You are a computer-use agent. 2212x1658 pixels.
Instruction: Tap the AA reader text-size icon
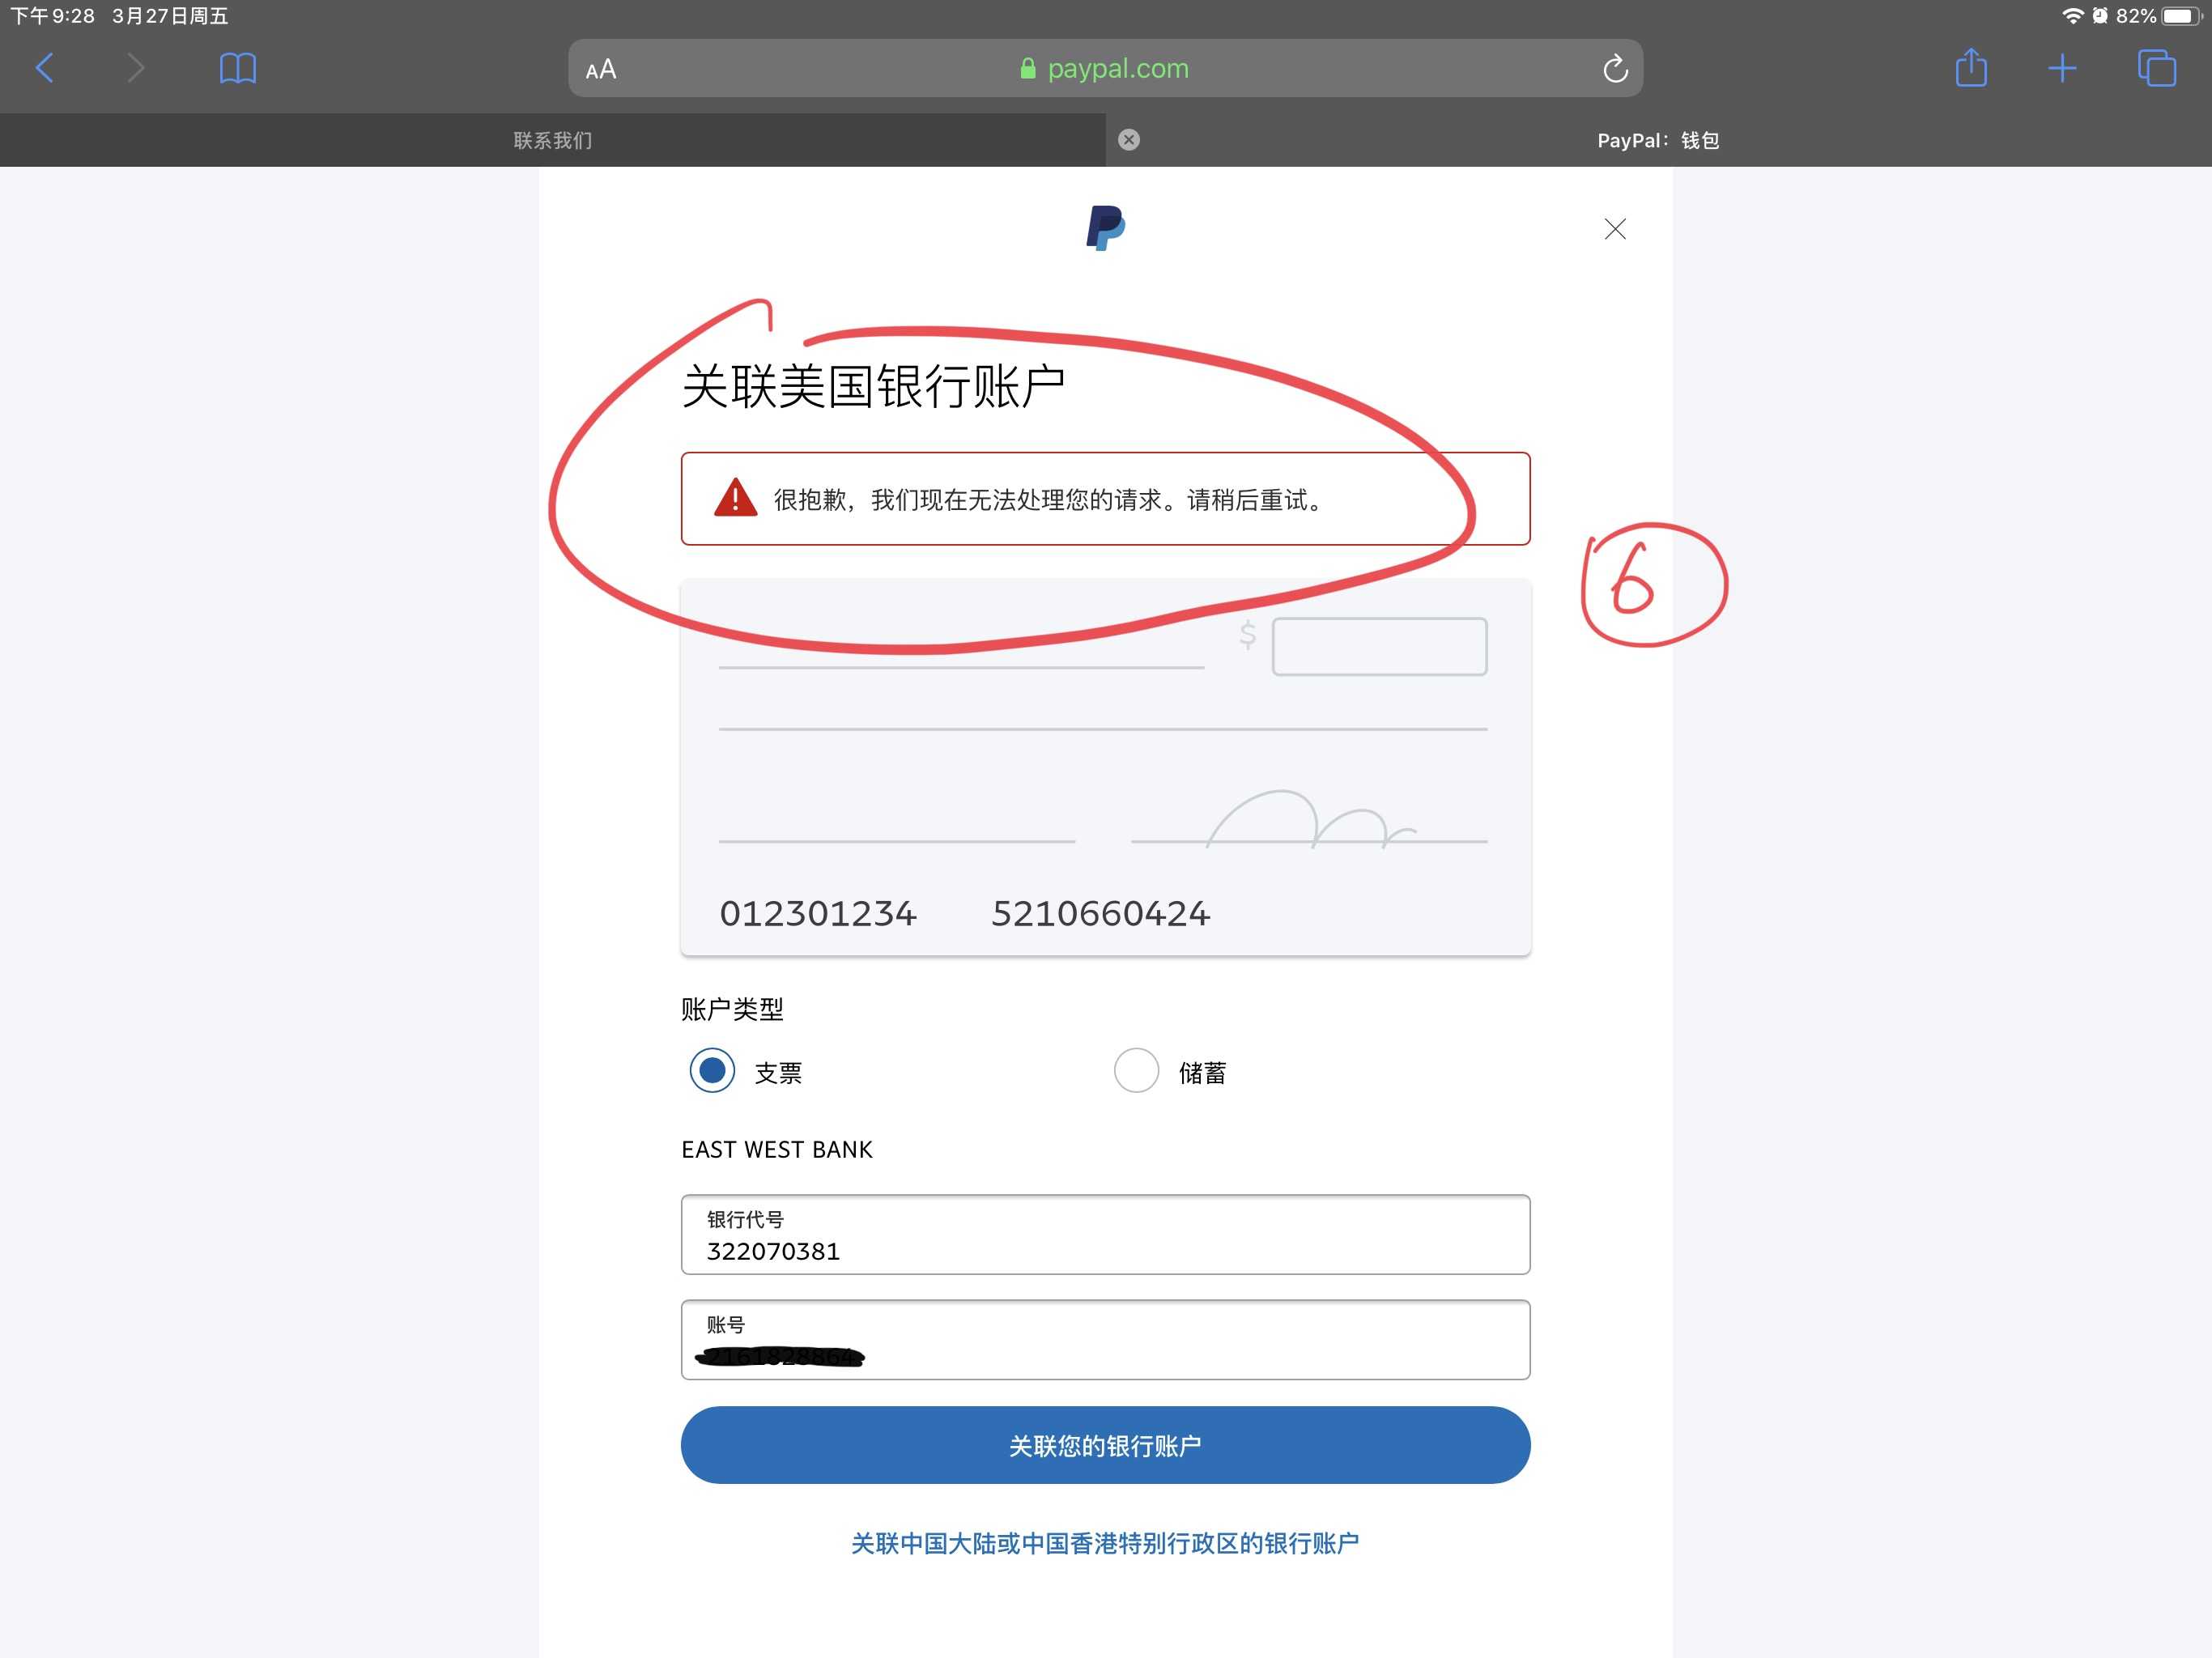point(601,69)
